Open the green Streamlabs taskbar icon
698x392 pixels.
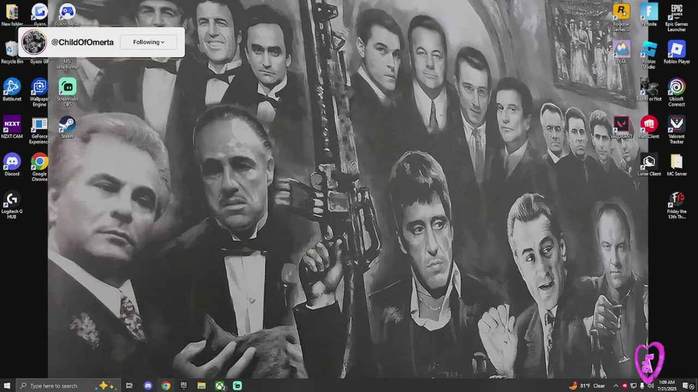(238, 385)
